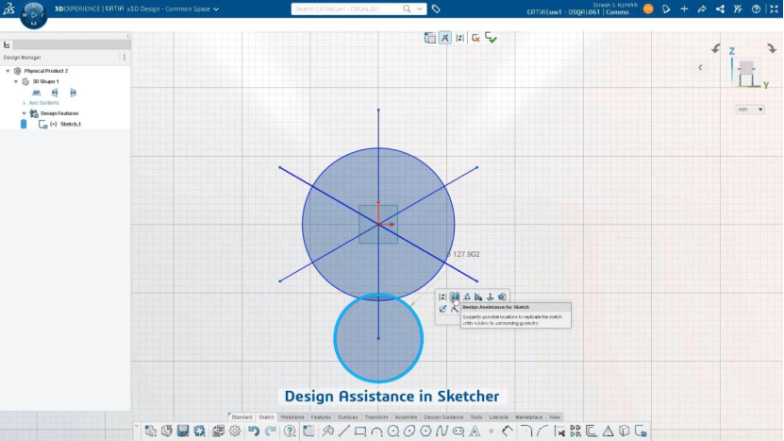Click the plus Add icon in top bar

pyautogui.click(x=684, y=9)
